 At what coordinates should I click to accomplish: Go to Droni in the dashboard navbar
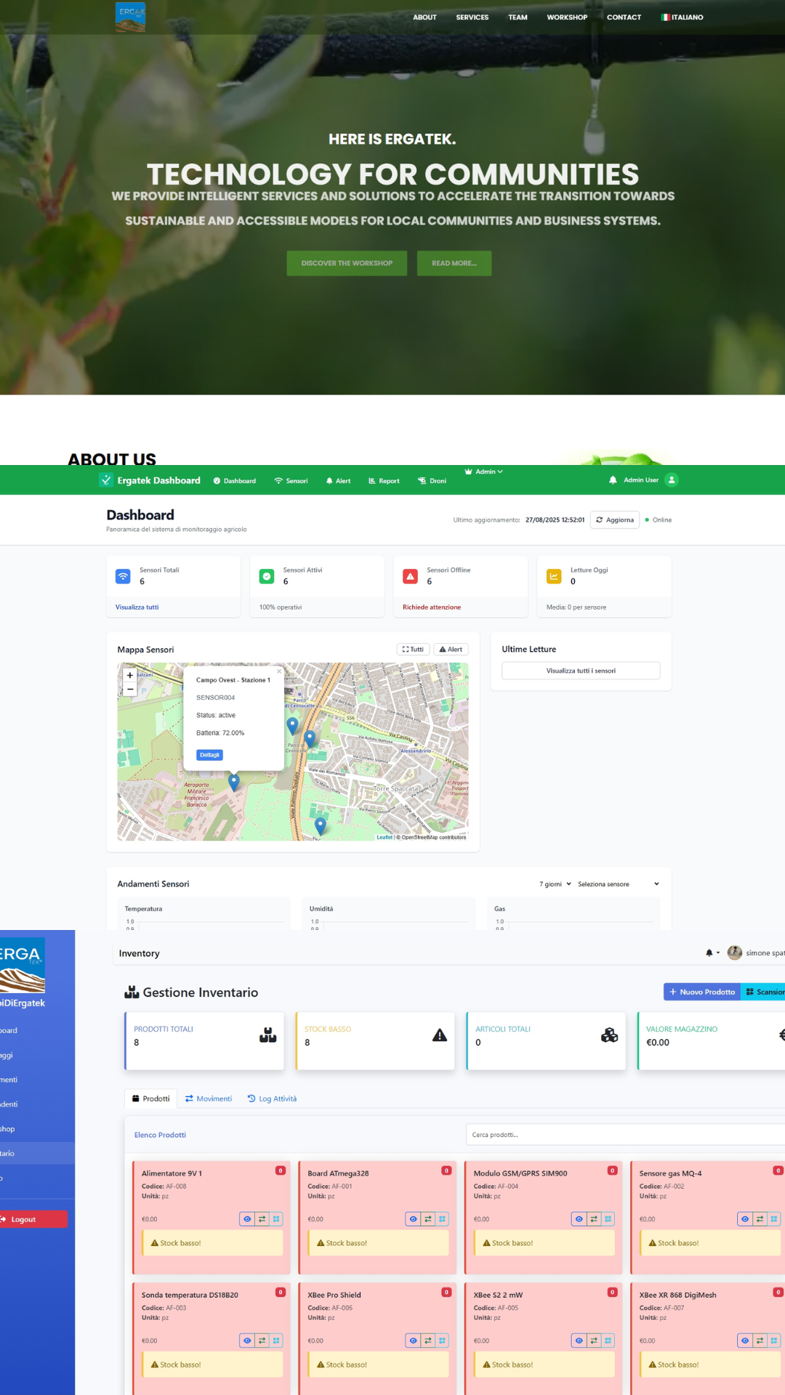click(432, 481)
